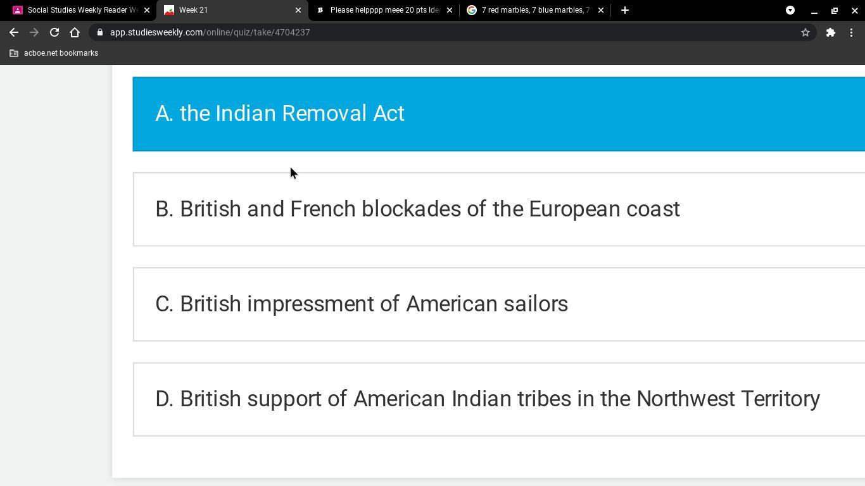Close the Week 21 tab
The width and height of the screenshot is (865, 486).
tap(298, 10)
